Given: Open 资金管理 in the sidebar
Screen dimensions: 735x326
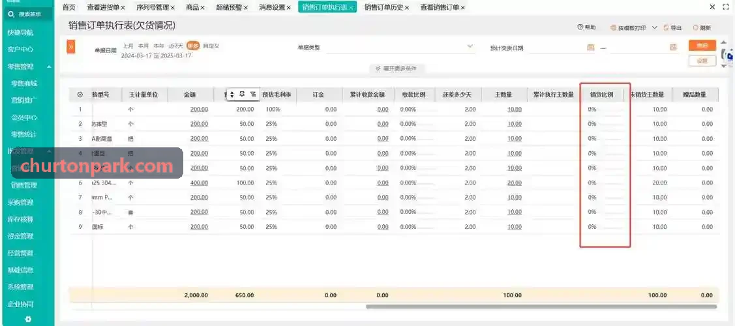Looking at the screenshot, I should [x=21, y=237].
